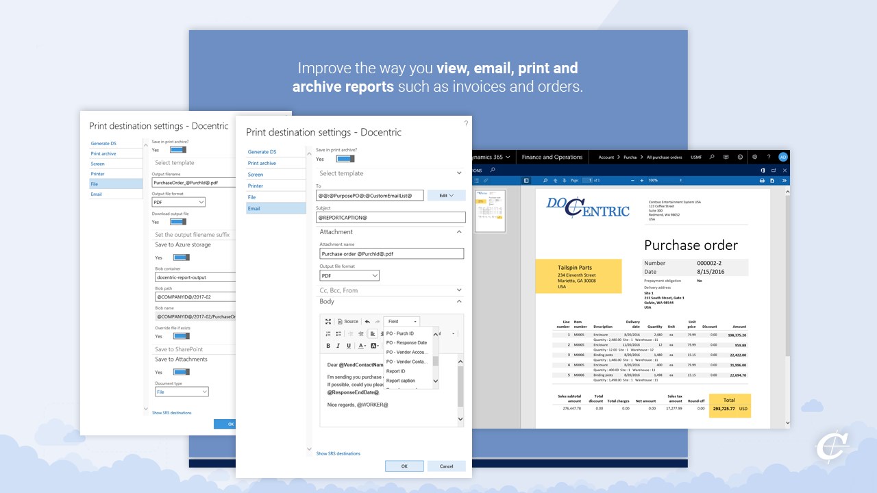Toggle PDF viewer sidebar
Screen dimensions: 877x493
coord(526,181)
